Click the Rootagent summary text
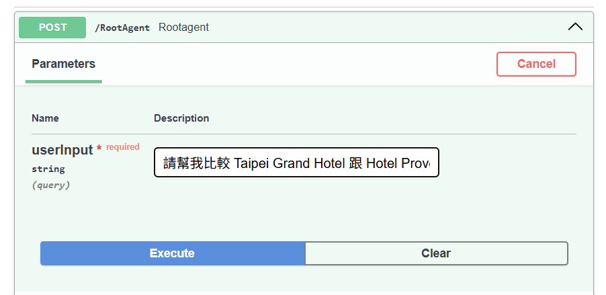606x295 pixels. point(183,28)
